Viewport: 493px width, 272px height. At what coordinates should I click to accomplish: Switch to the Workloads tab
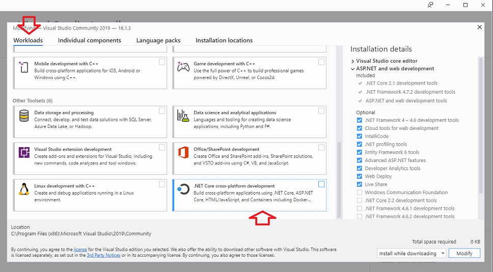28,40
